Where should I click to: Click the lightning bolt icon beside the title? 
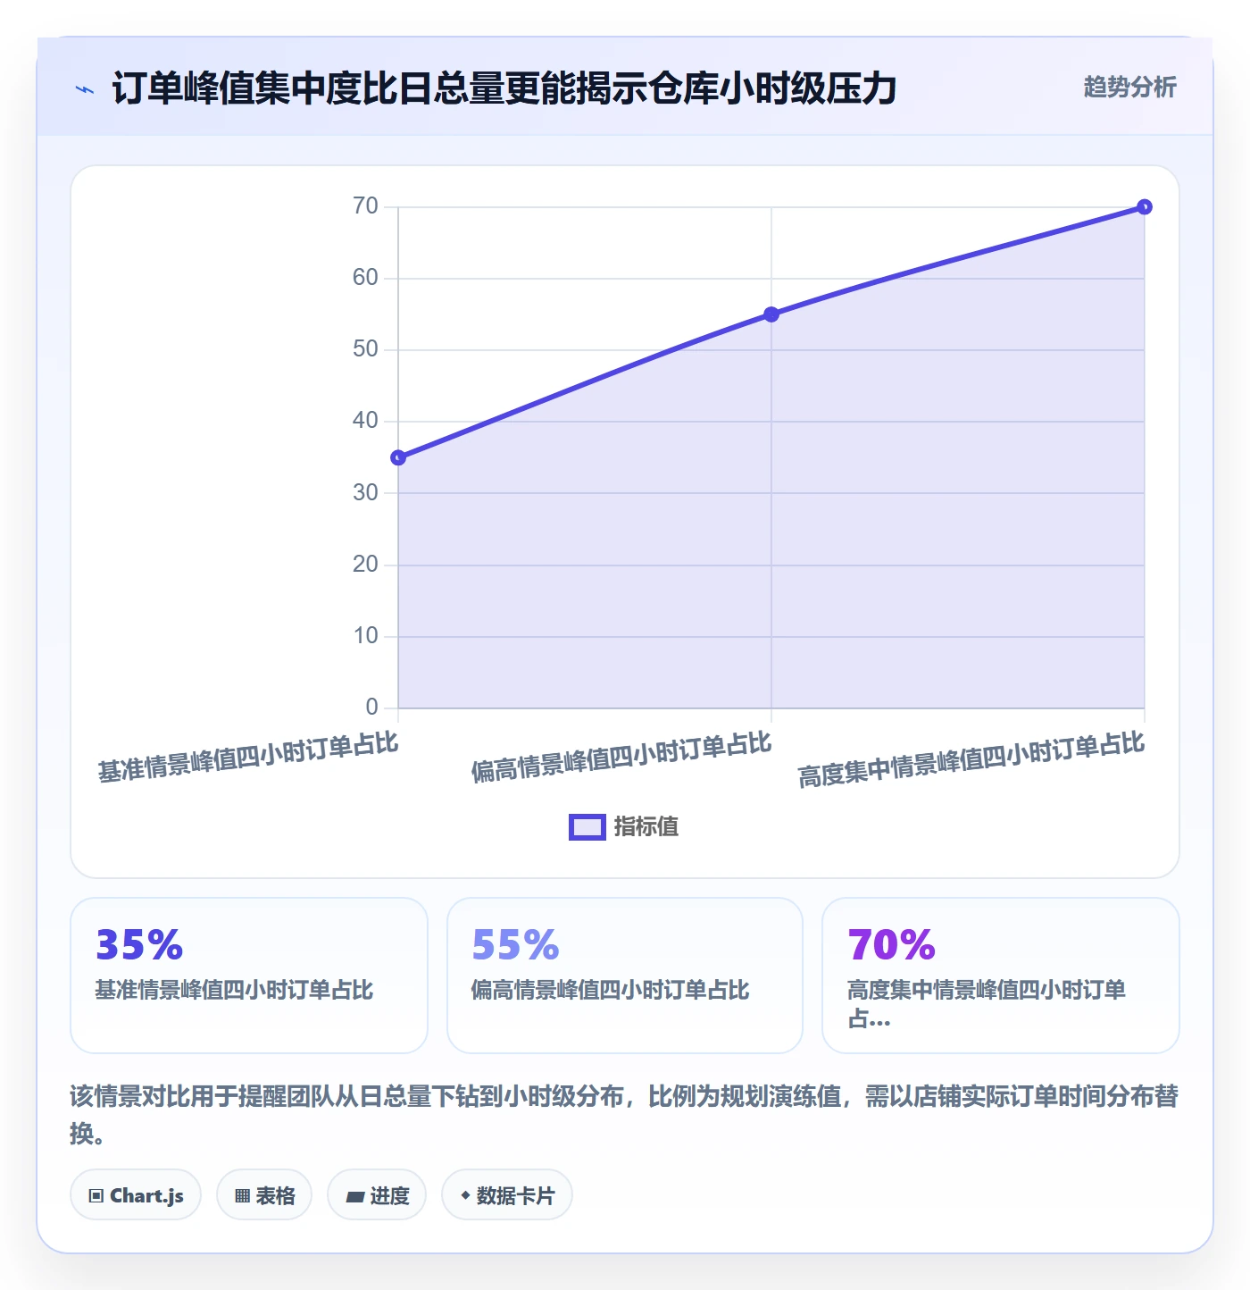[x=85, y=89]
